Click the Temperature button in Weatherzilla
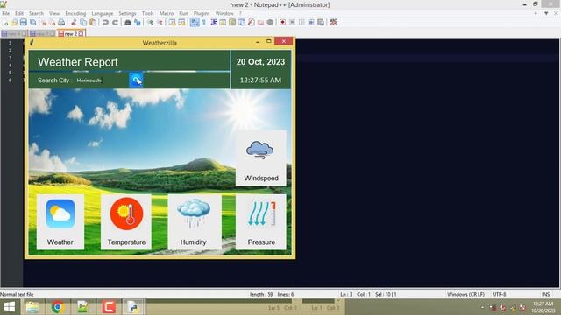 pyautogui.click(x=126, y=221)
